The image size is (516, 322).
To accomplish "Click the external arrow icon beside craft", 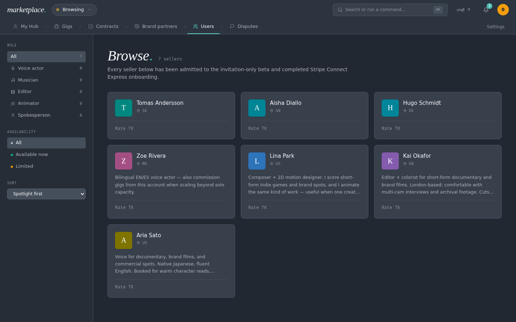I will (x=469, y=10).
